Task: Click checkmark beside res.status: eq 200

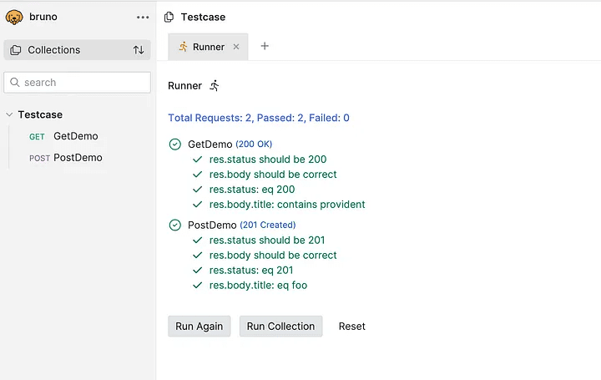Action: [197, 190]
